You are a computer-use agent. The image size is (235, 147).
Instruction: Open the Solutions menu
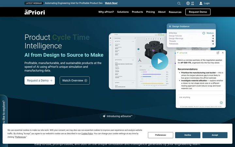pos(123,12)
